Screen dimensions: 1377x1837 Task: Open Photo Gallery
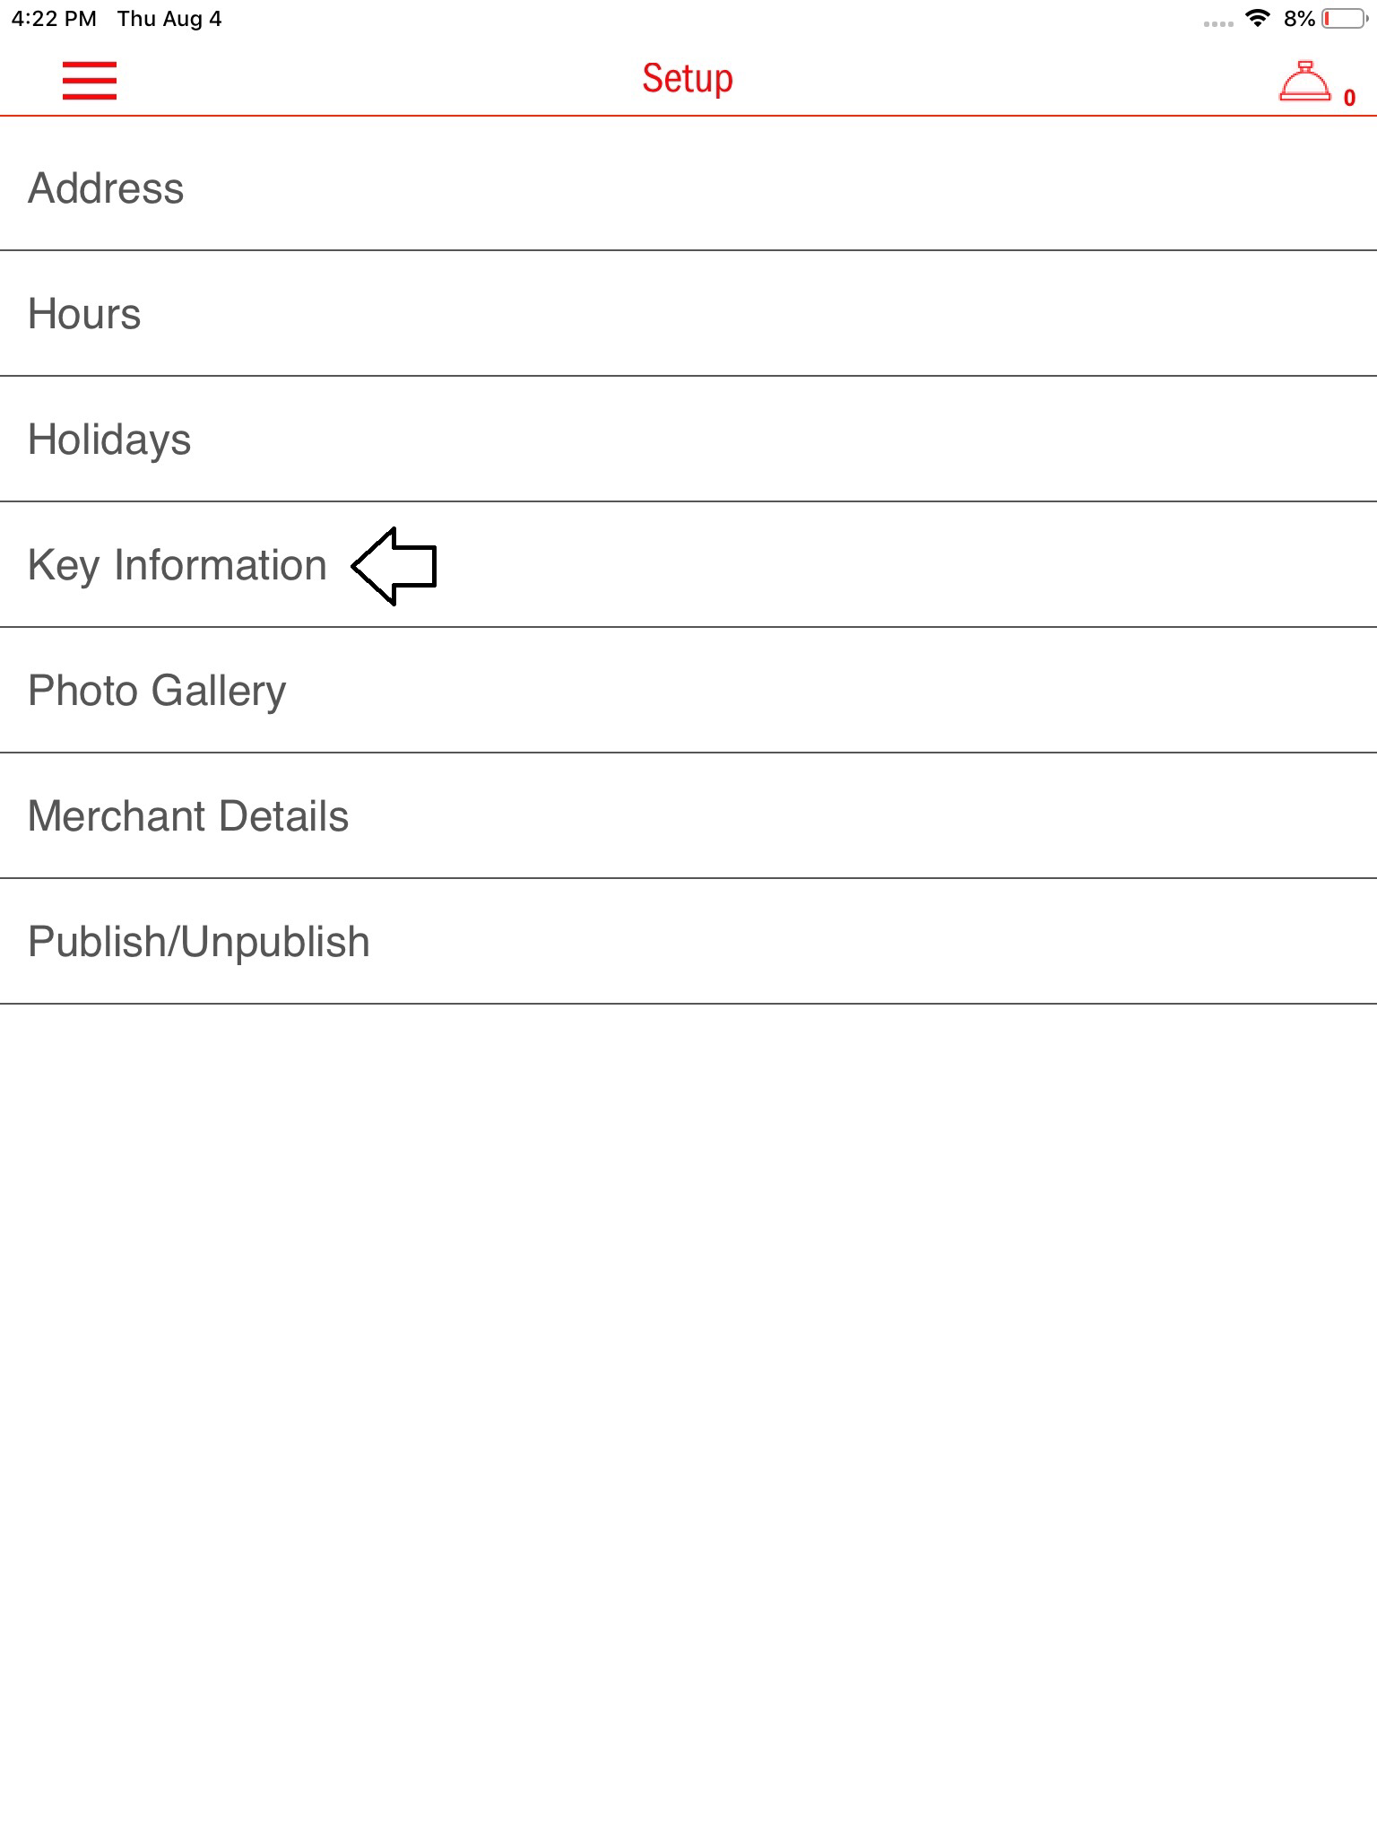[157, 691]
